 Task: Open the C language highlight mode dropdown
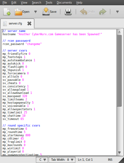click(x=42, y=160)
